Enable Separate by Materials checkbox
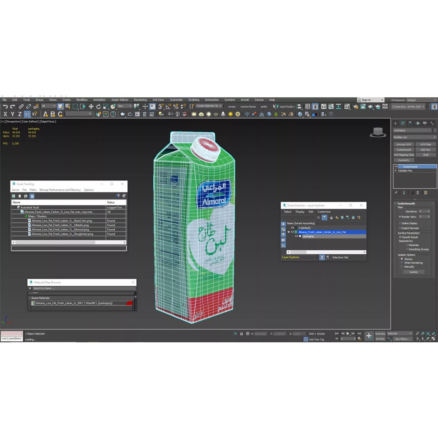 (x=407, y=245)
